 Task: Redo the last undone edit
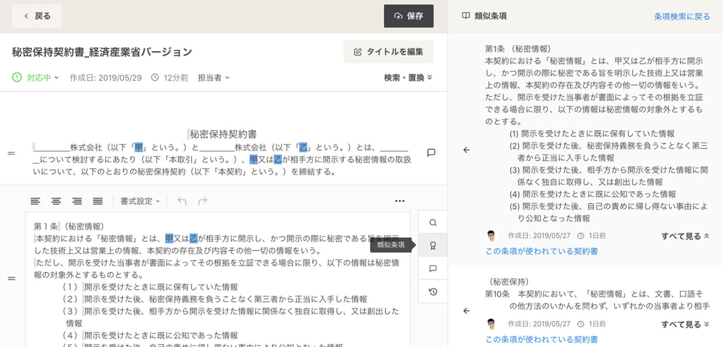203,201
